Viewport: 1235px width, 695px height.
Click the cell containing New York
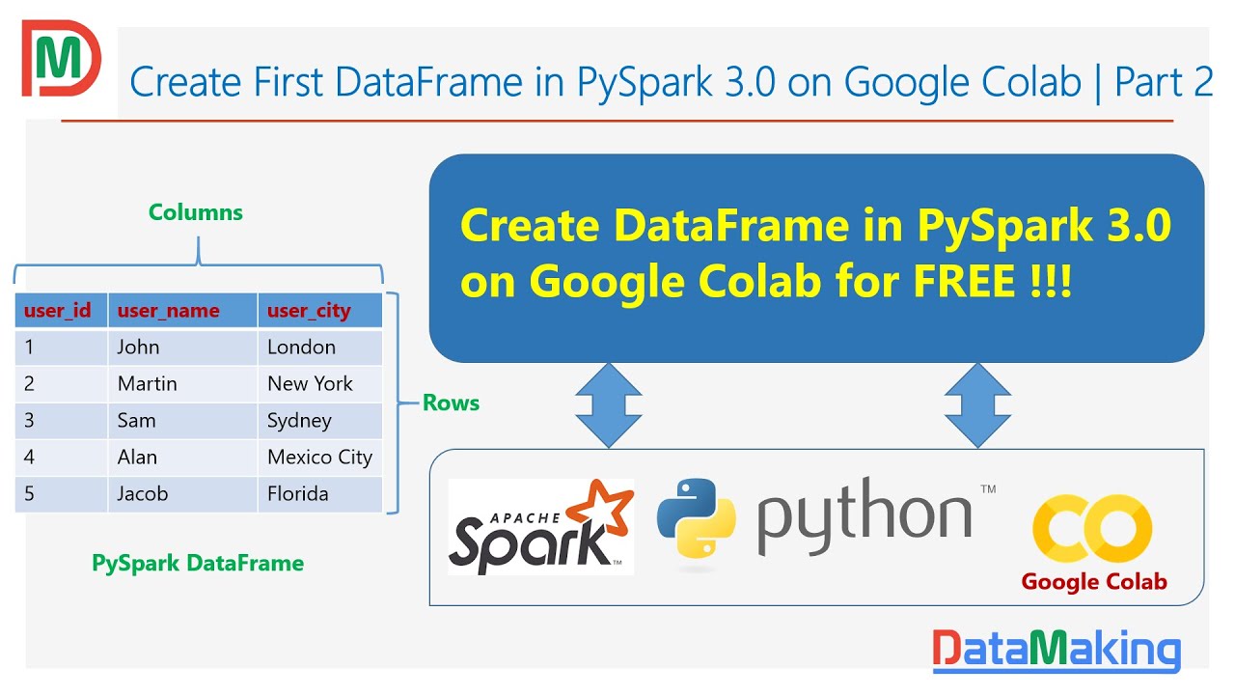(320, 384)
